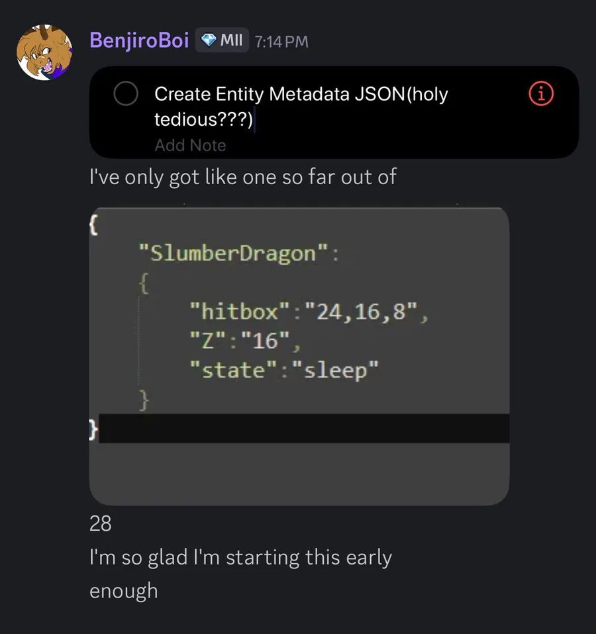The height and width of the screenshot is (634, 596).
Task: Click the Add Note field
Action: click(190, 145)
